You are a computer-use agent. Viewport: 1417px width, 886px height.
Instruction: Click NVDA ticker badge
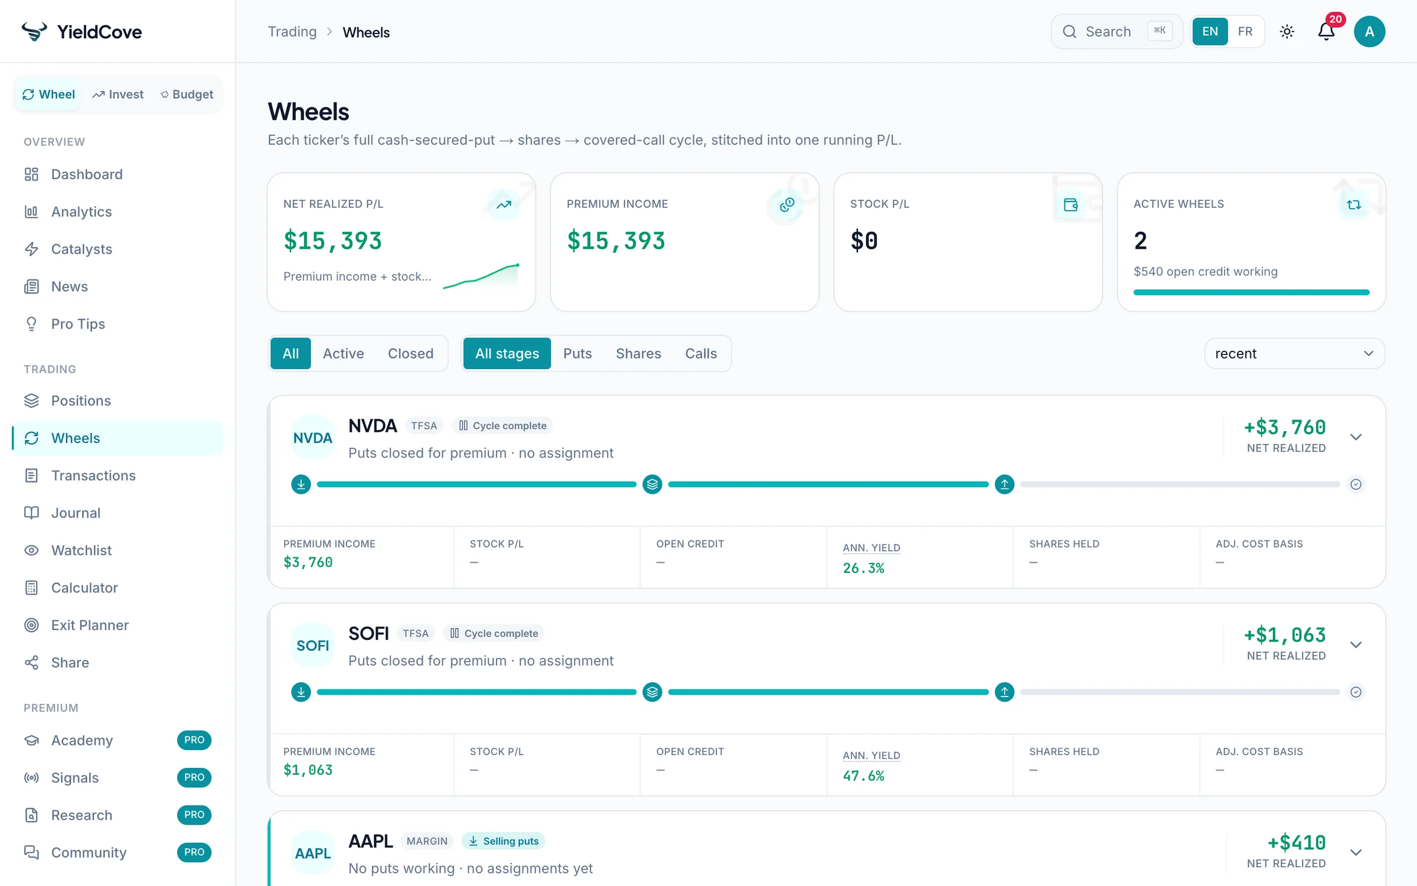pos(312,438)
